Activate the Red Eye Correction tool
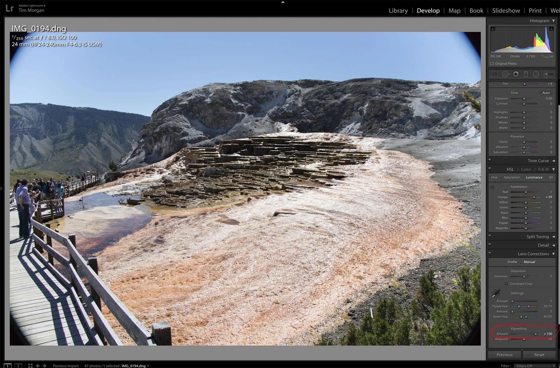The width and height of the screenshot is (560, 368). point(516,74)
